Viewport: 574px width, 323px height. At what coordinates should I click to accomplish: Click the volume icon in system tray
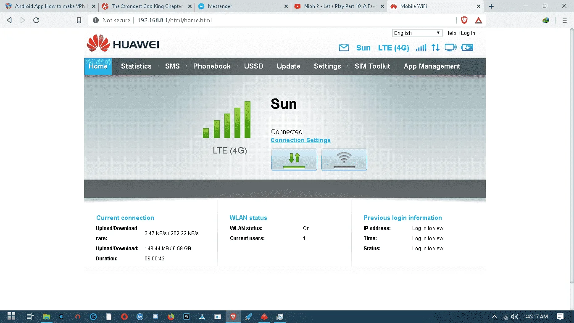click(514, 317)
